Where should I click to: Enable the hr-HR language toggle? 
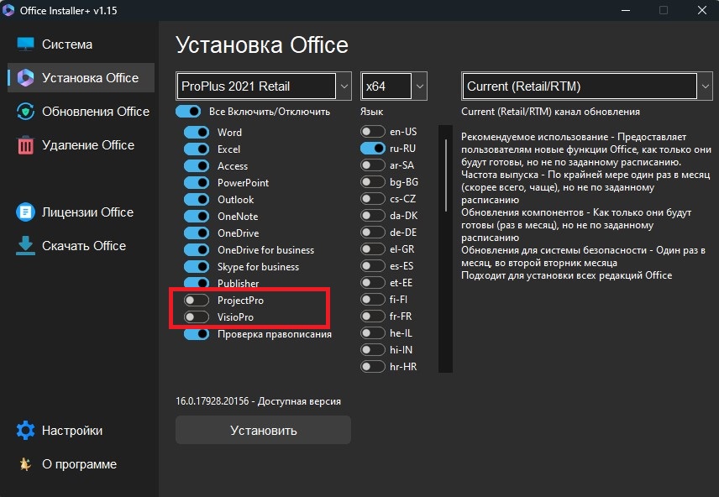(372, 367)
